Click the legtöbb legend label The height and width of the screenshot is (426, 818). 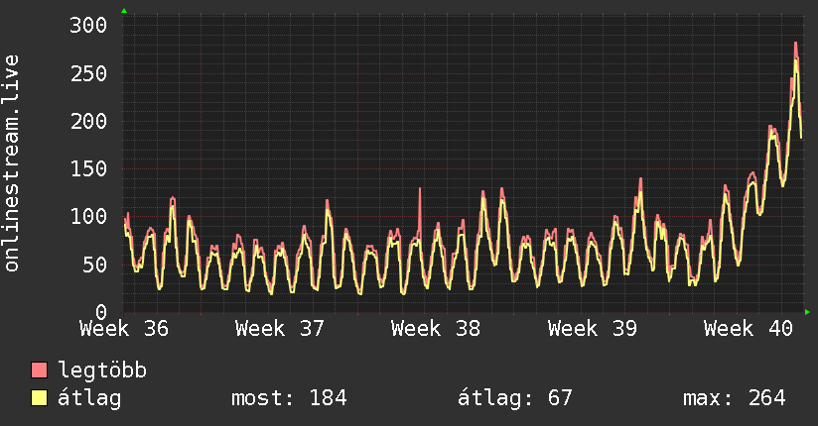point(102,371)
